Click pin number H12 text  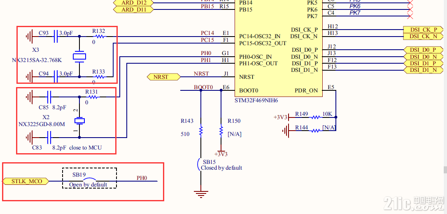(333, 26)
